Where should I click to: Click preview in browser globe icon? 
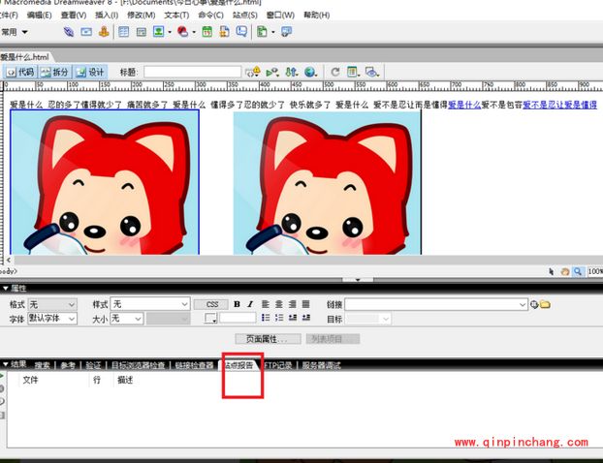310,72
